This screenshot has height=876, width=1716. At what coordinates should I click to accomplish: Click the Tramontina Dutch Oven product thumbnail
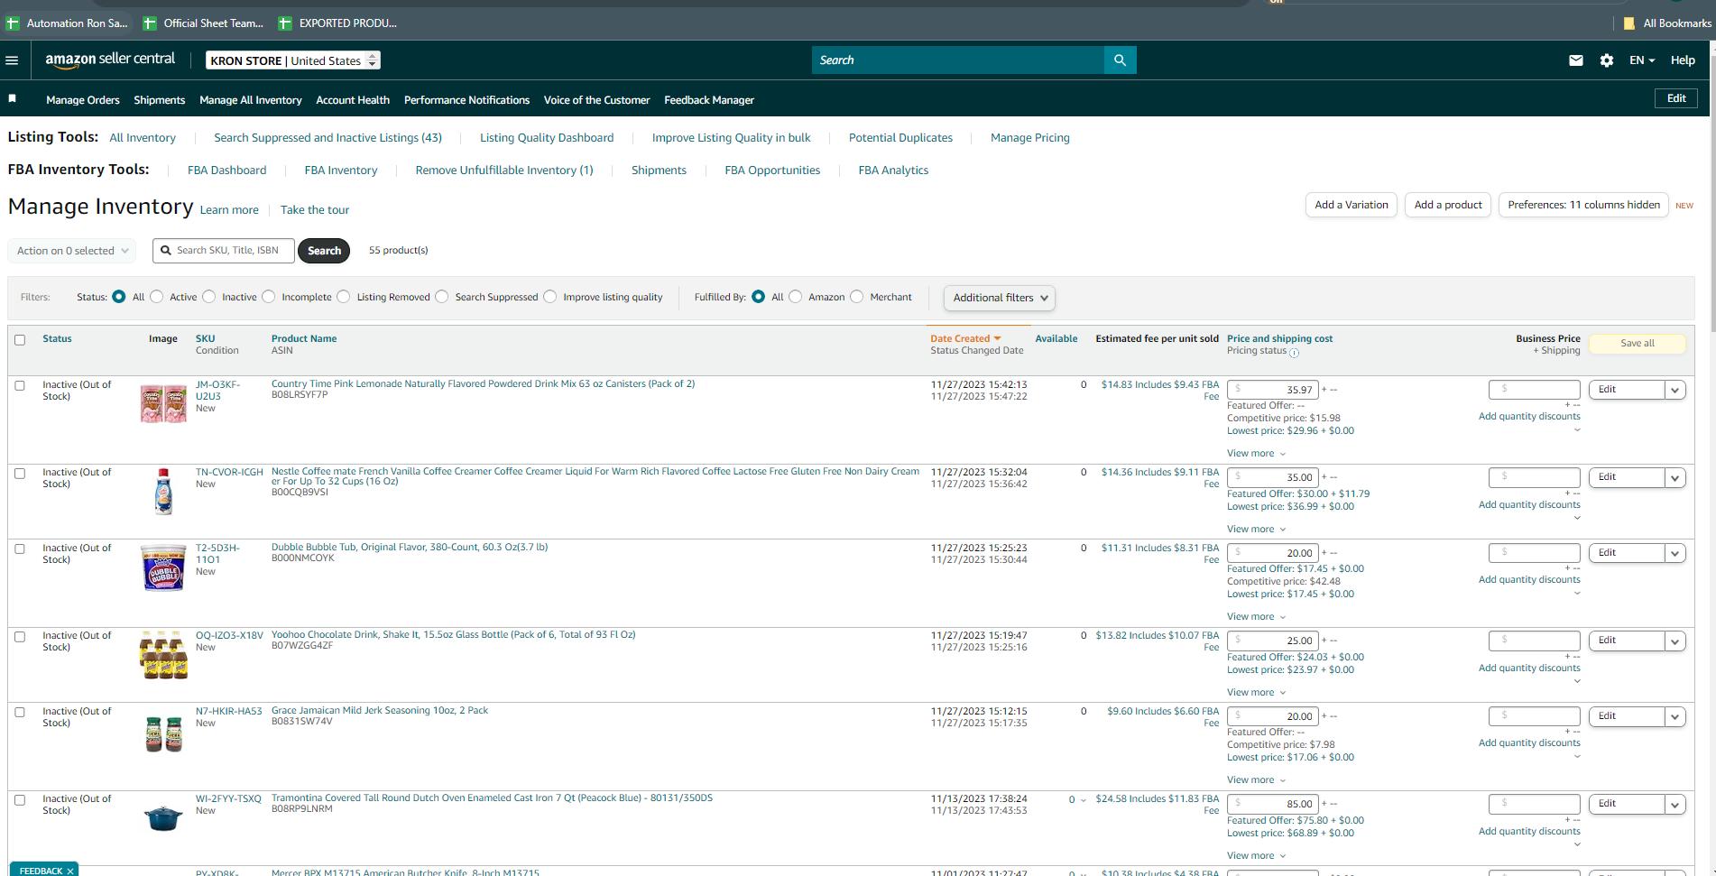(x=163, y=817)
